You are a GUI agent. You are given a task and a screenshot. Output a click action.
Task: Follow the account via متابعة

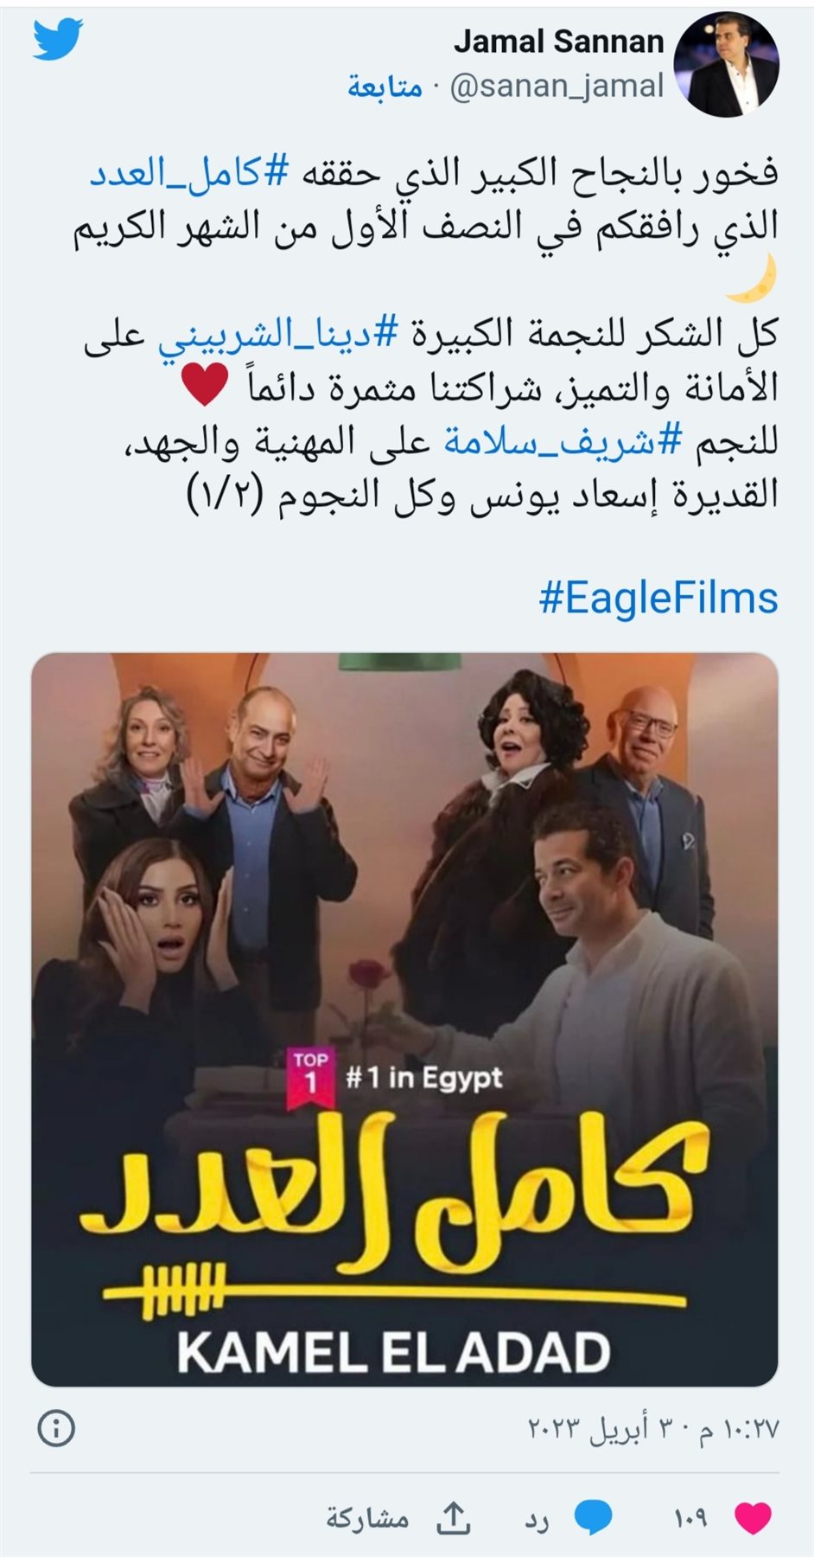385,86
